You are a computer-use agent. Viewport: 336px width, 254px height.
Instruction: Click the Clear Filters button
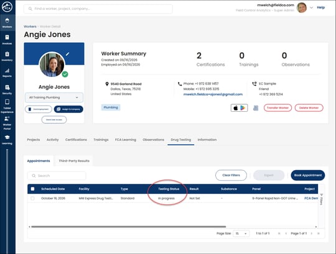click(231, 175)
